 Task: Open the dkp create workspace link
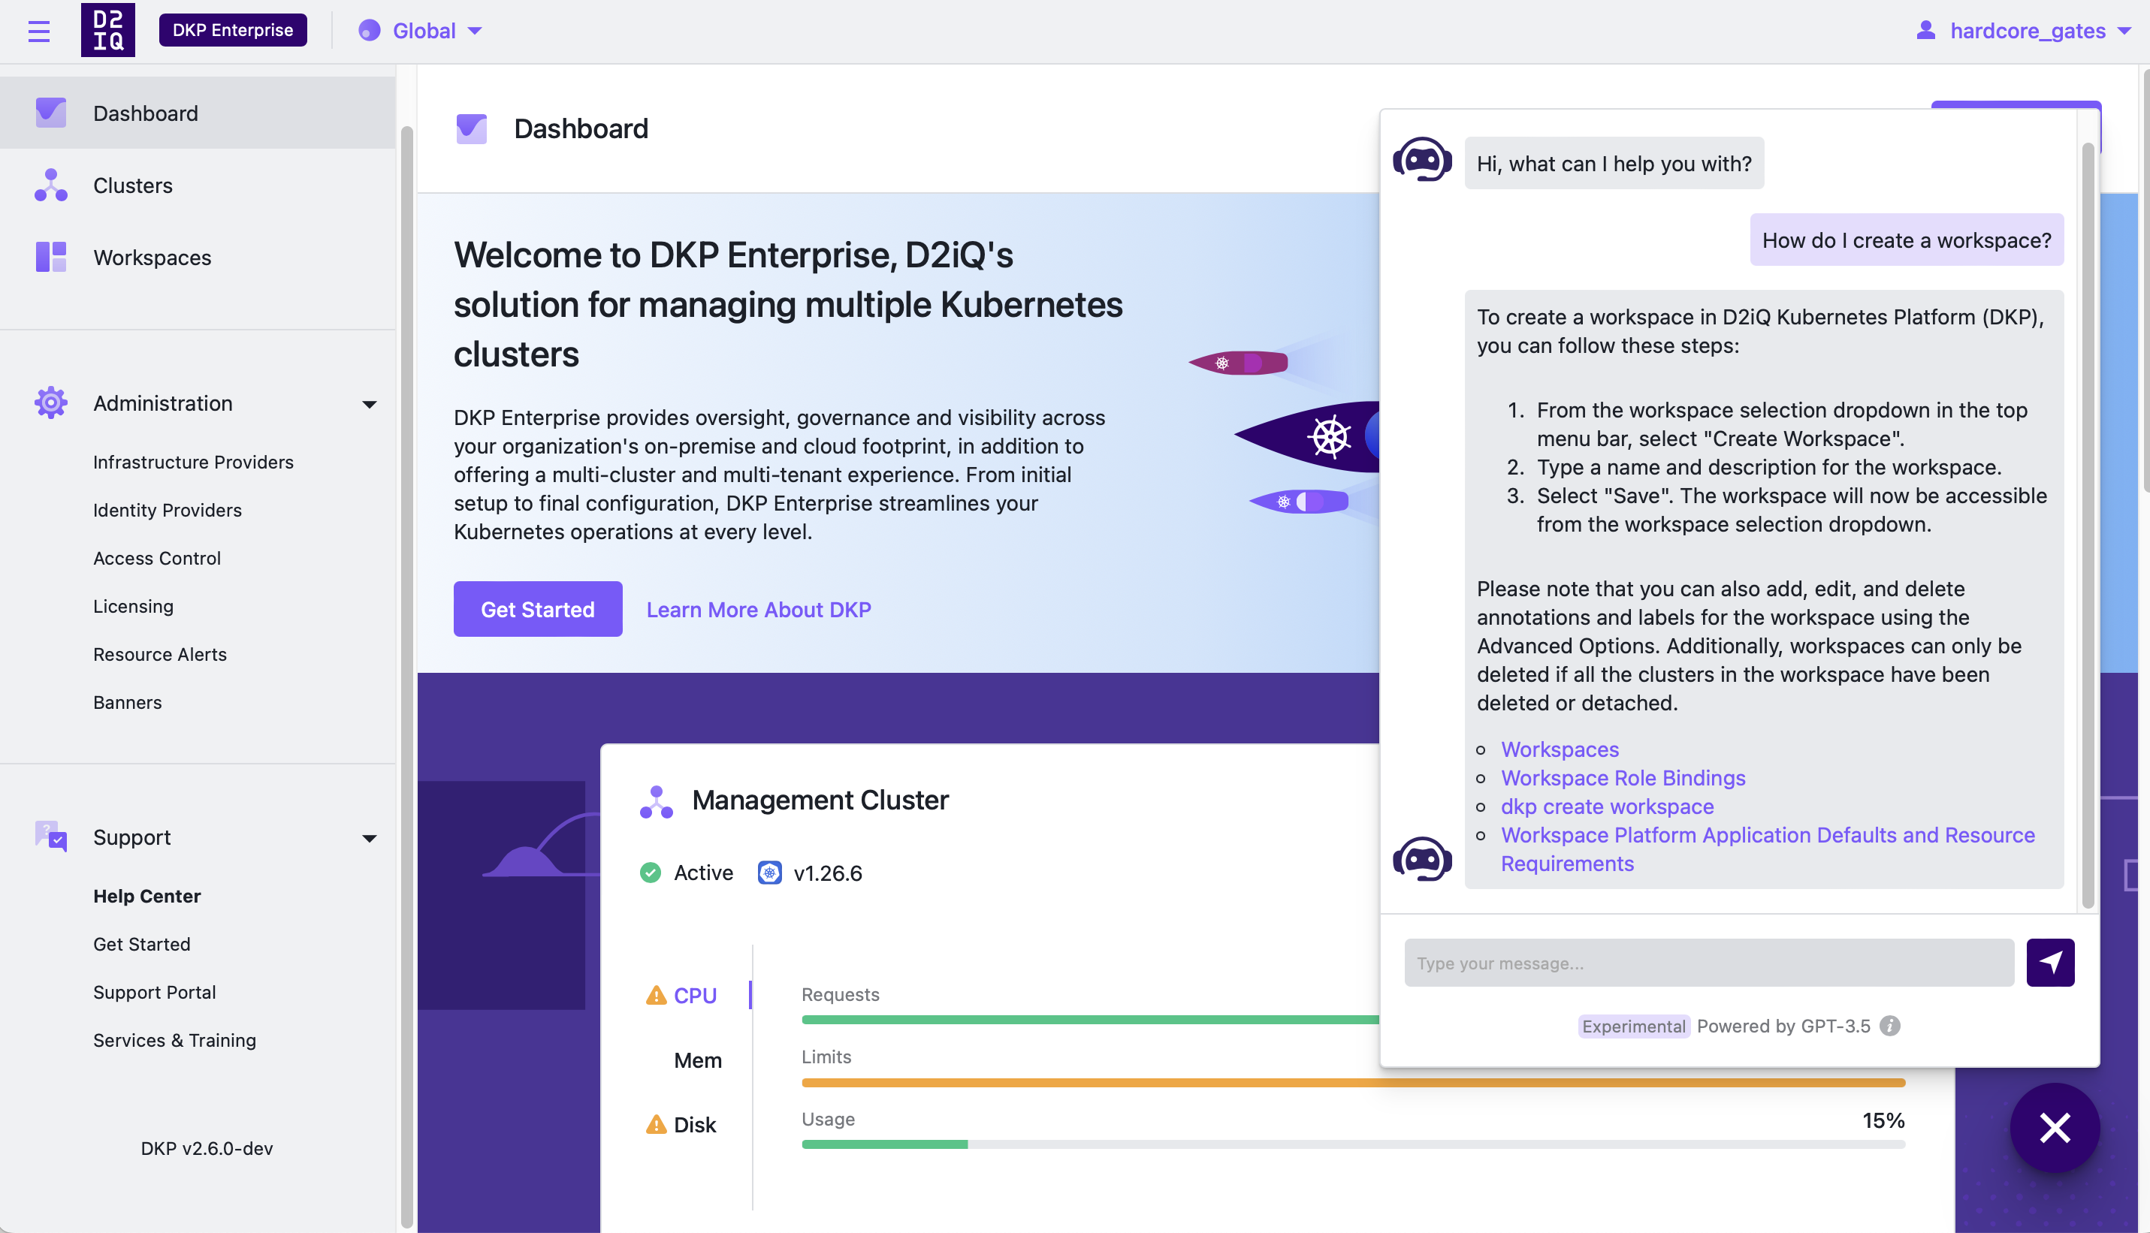(1607, 806)
